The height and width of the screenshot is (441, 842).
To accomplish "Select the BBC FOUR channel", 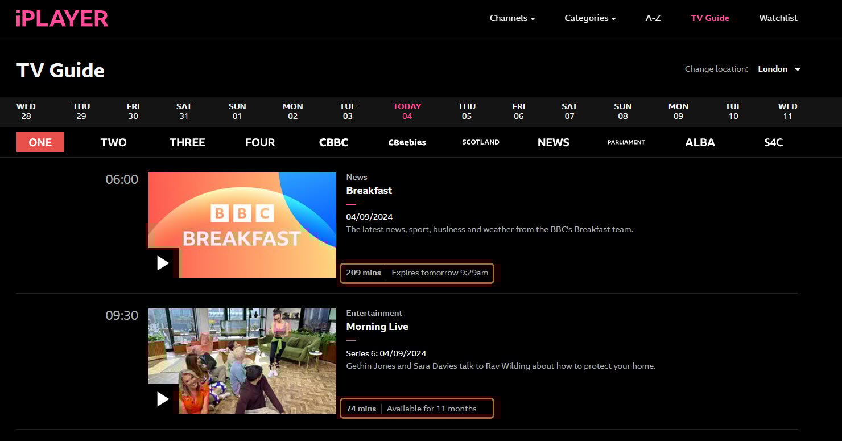I will click(259, 142).
